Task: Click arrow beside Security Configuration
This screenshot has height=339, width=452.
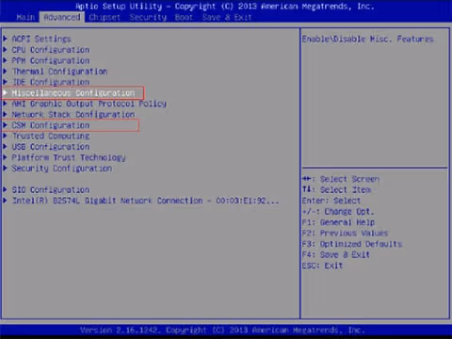Action: [x=5, y=169]
